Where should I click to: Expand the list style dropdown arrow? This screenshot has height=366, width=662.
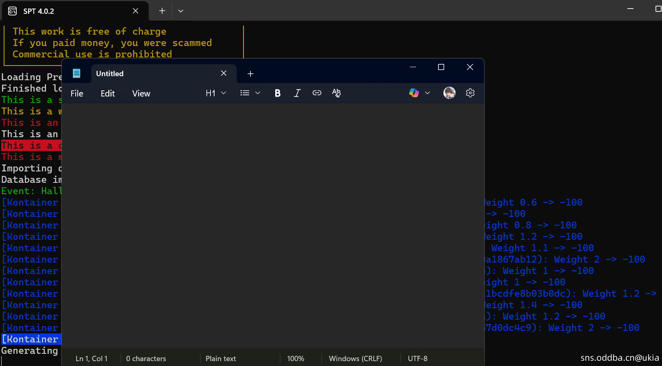tap(258, 93)
